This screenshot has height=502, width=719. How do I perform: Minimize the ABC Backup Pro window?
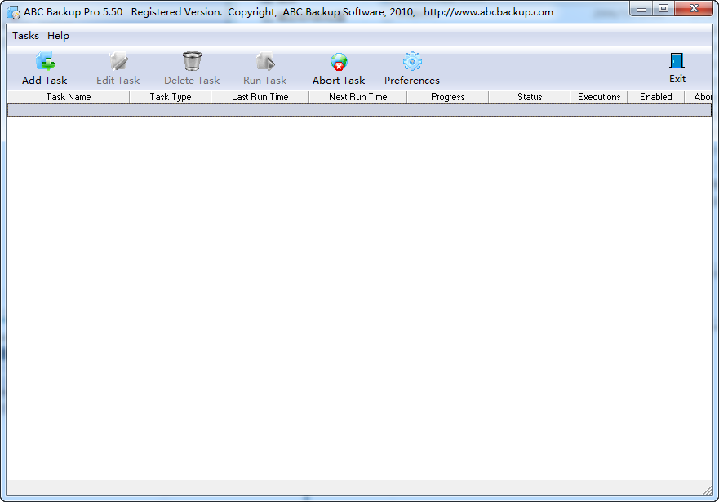(641, 9)
